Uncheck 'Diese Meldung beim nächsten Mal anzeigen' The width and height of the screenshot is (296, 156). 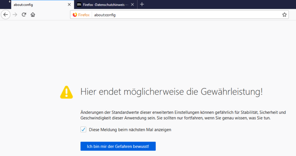pyautogui.click(x=83, y=129)
